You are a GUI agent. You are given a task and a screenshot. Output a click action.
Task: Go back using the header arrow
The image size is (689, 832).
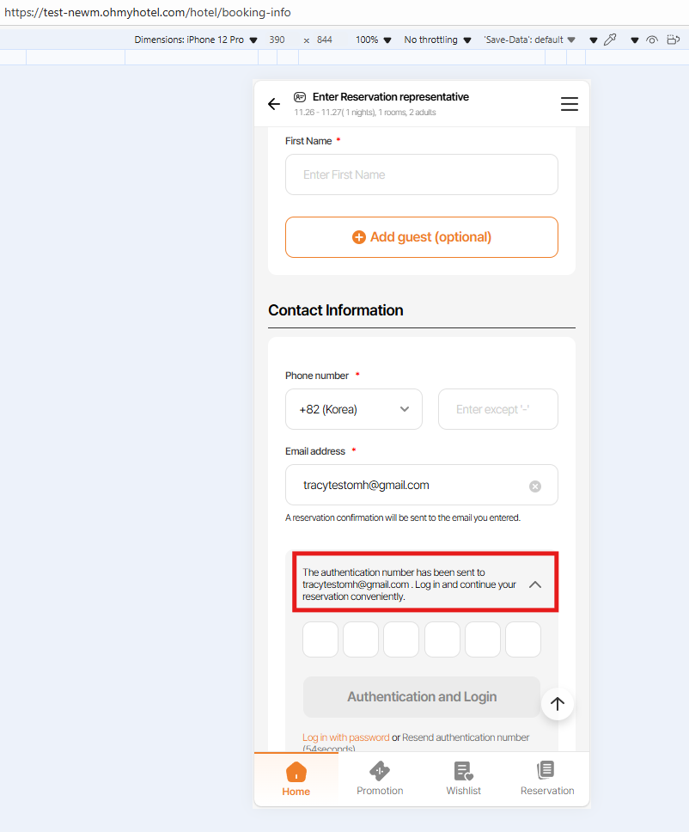click(274, 104)
